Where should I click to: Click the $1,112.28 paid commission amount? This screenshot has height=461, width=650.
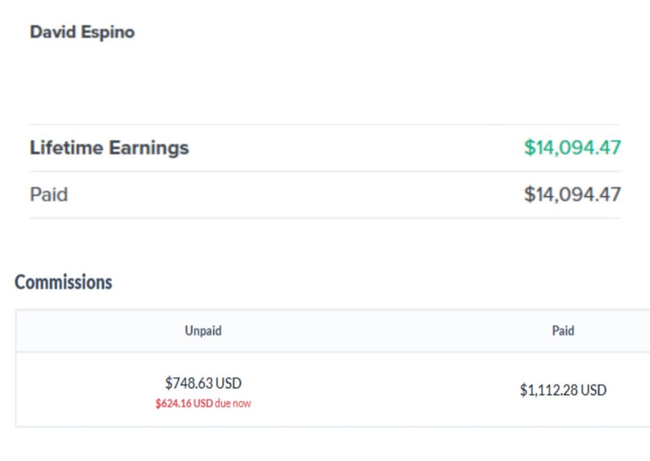[x=549, y=390]
